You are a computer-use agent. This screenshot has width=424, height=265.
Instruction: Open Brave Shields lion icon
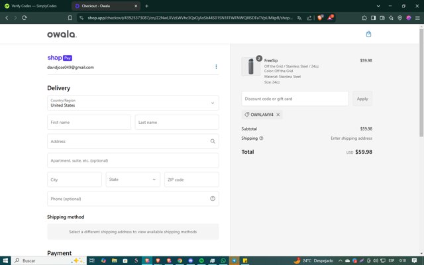321,18
